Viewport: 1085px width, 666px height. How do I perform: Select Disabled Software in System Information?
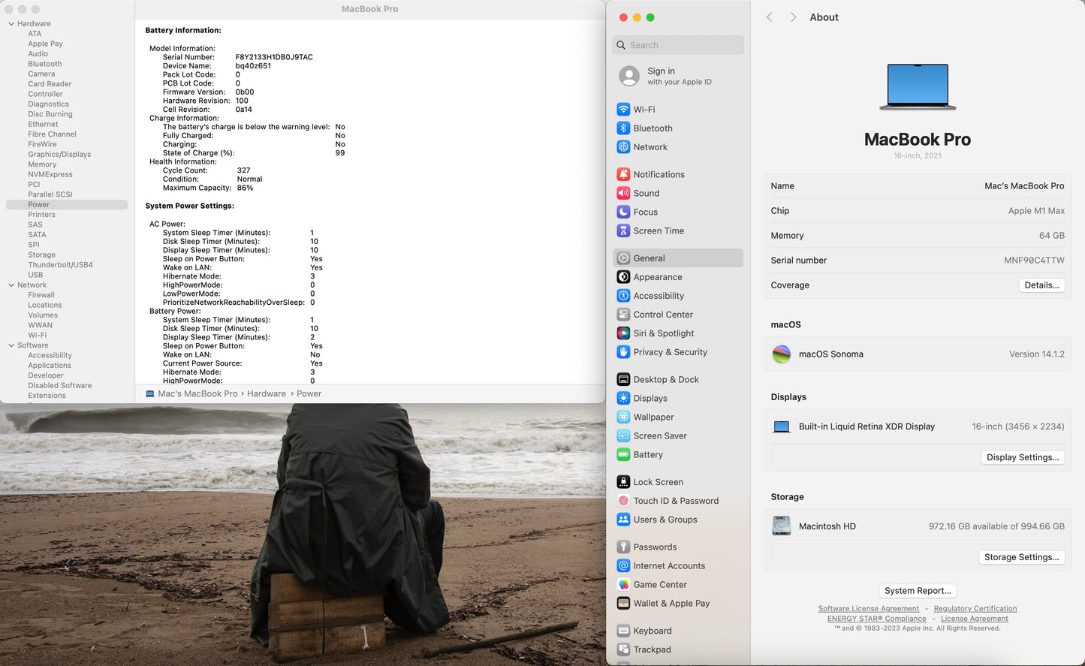[x=60, y=386]
